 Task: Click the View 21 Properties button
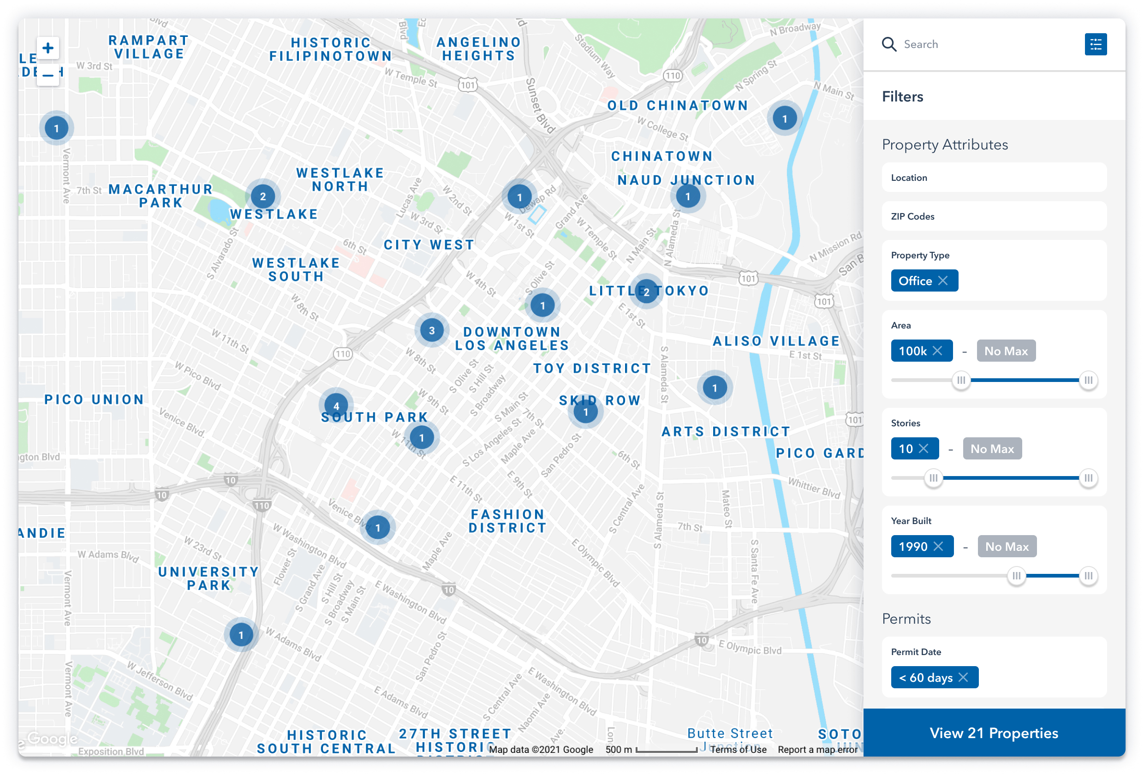[x=994, y=733]
